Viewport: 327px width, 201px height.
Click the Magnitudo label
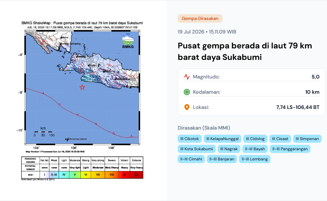(206, 77)
